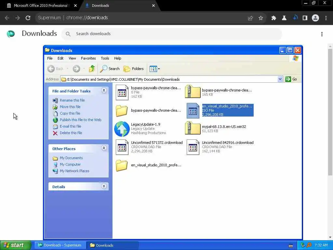The image size is (333, 250).
Task: Select en_visual_studio_2010_profe folder icon
Action: click(x=122, y=165)
